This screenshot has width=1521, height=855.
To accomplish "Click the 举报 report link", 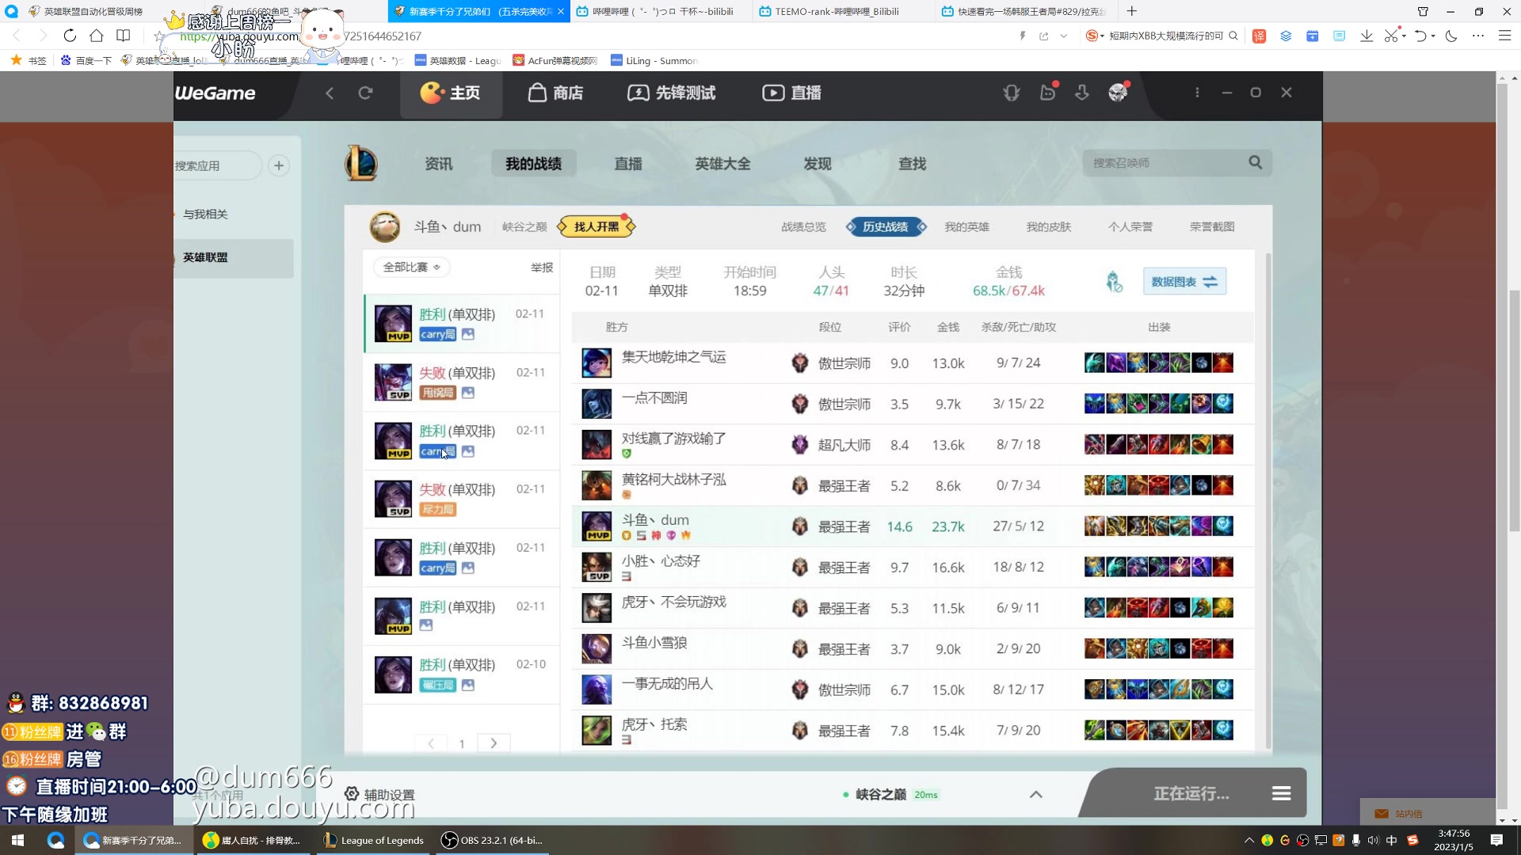I will 542,268.
